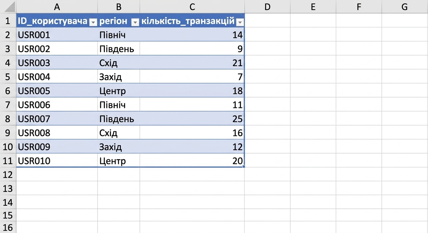Select the cell with value 25
This screenshot has height=233, width=428.
pos(192,119)
